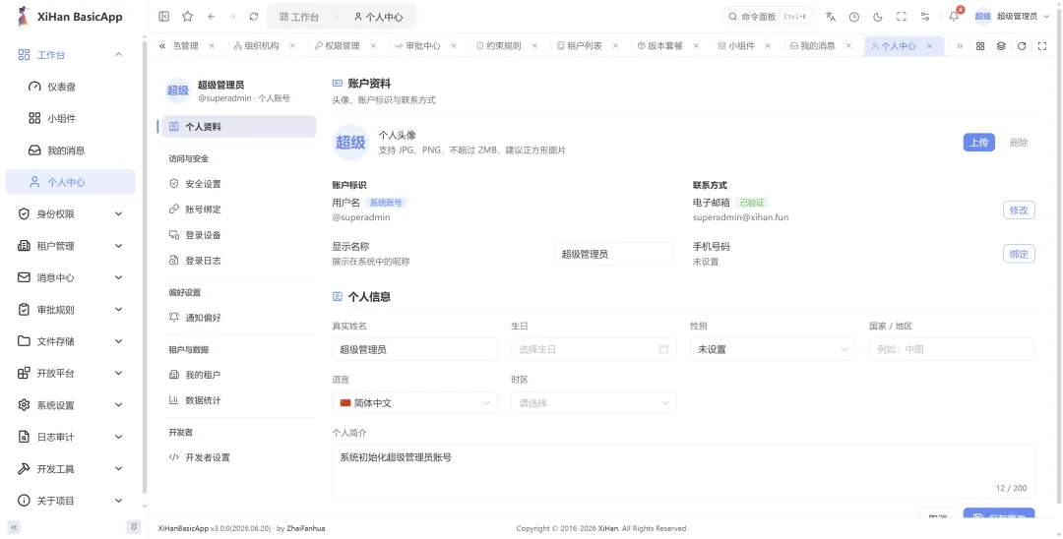Screen dimensions: 1063x539
Task: Close the 小组件 tab
Action: (768, 46)
